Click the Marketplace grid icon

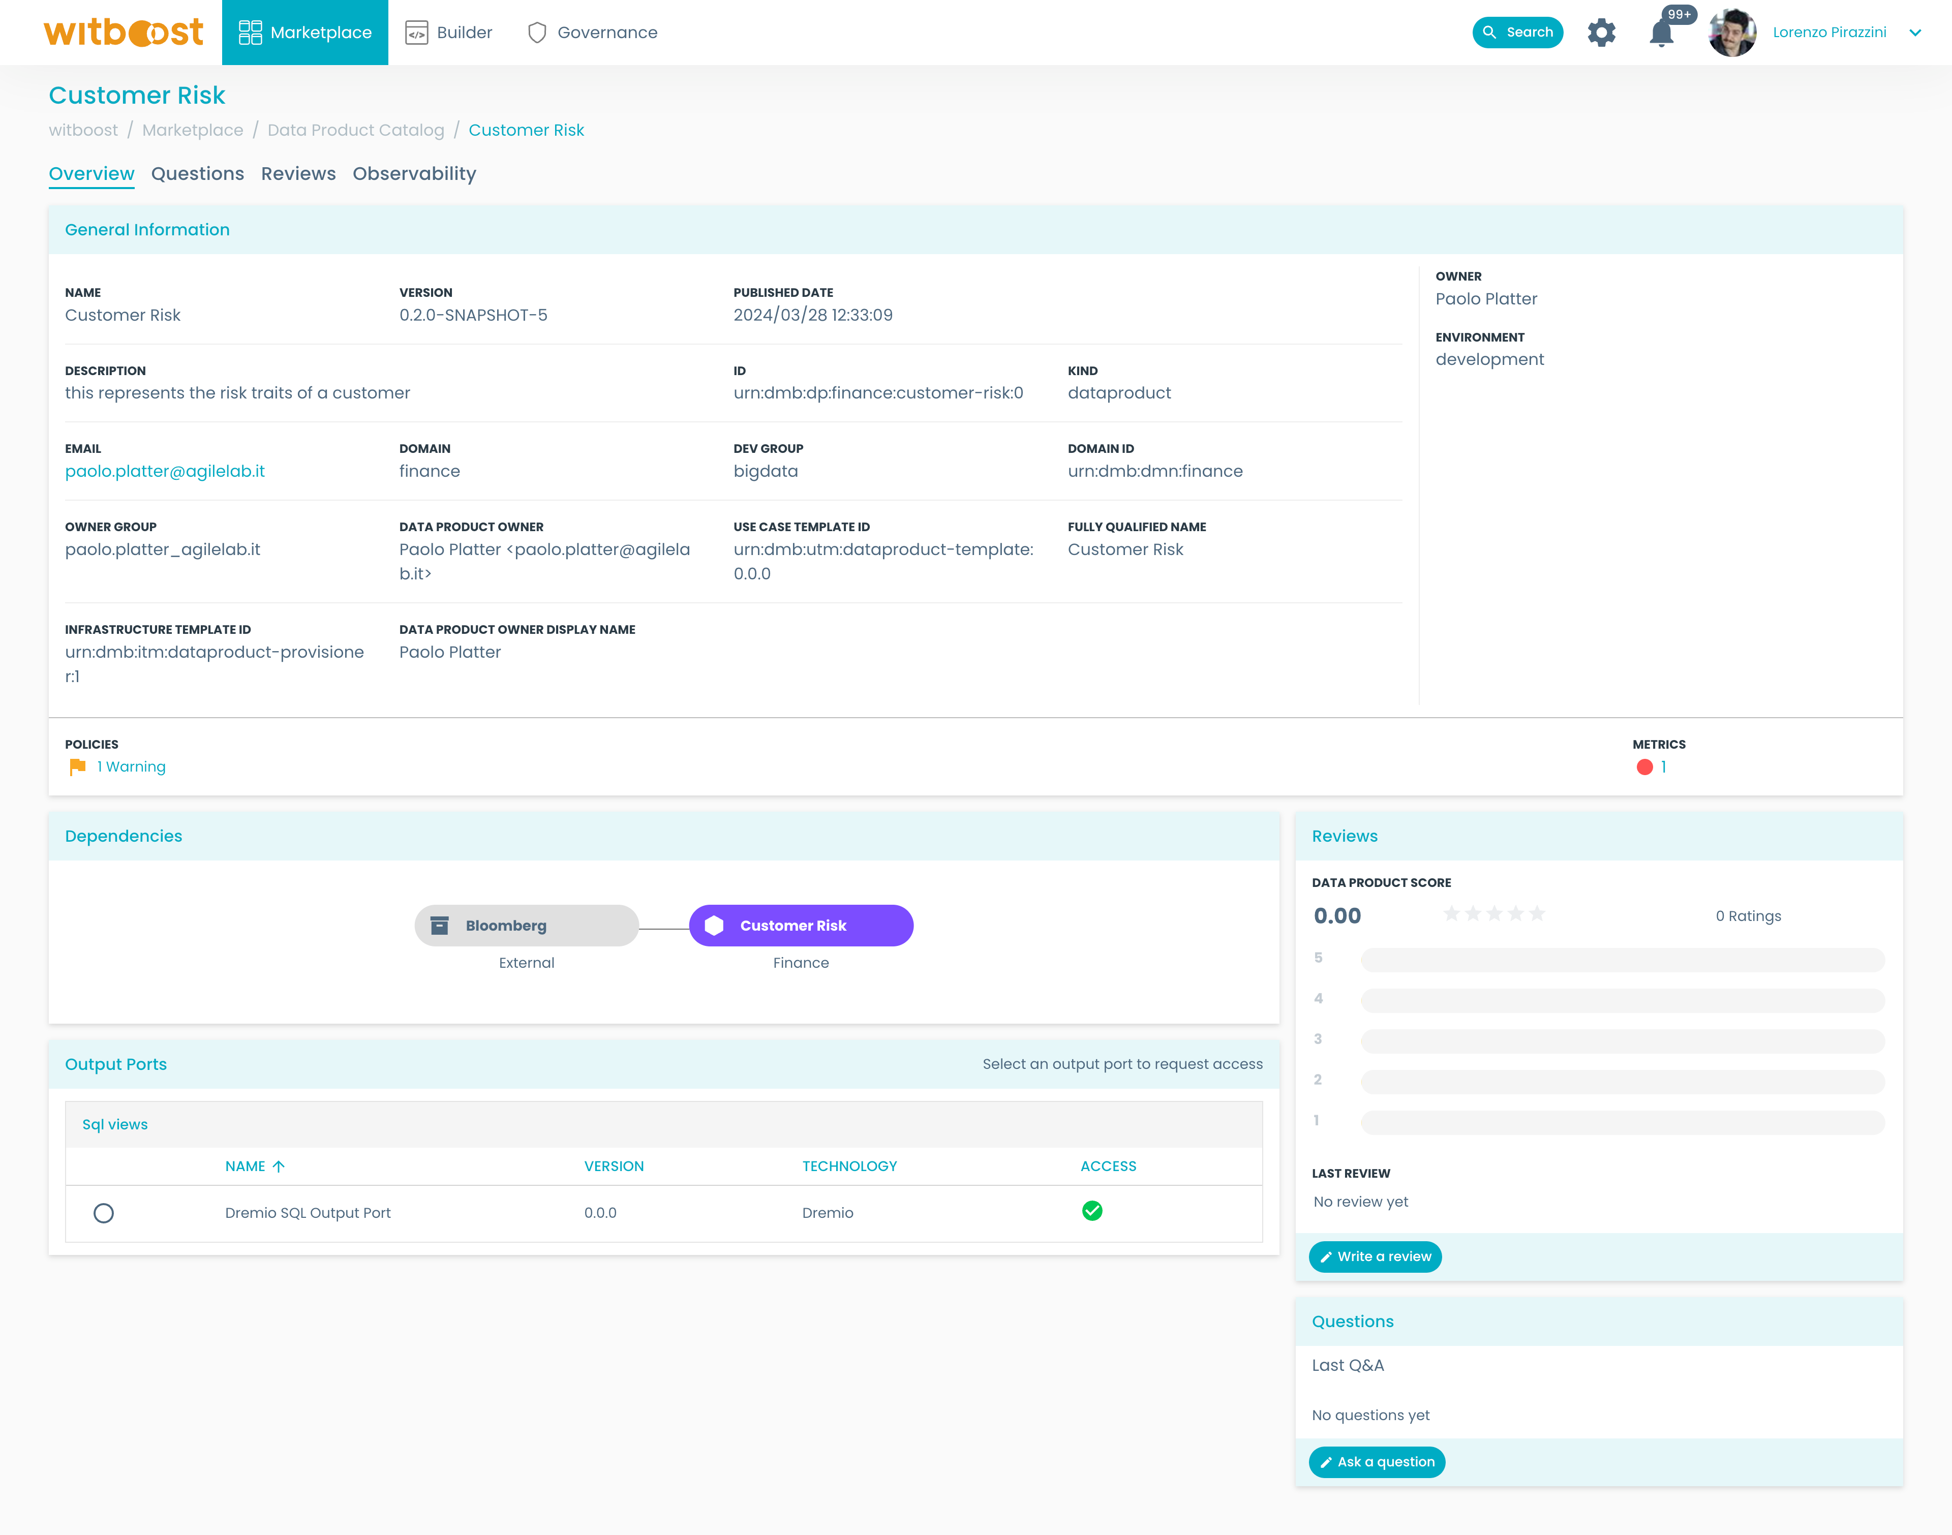(x=250, y=33)
